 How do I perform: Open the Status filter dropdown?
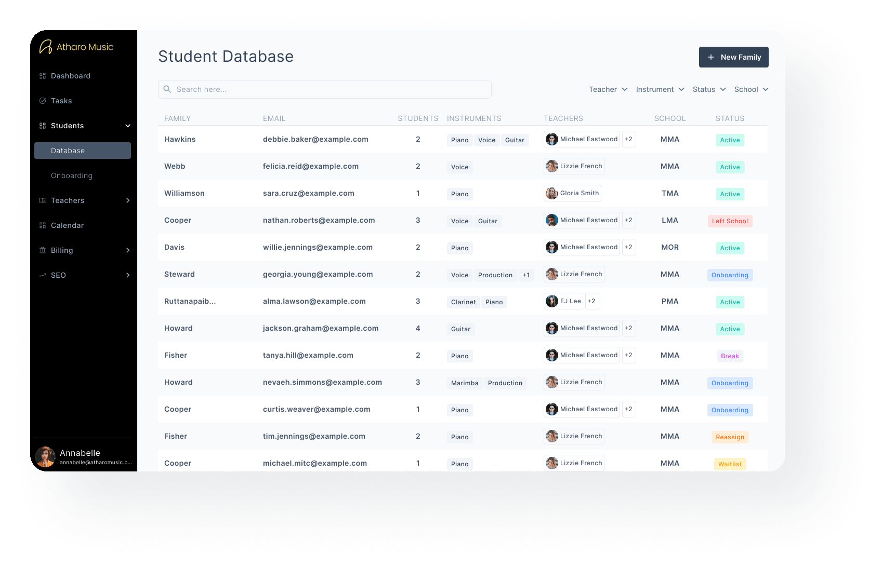709,89
